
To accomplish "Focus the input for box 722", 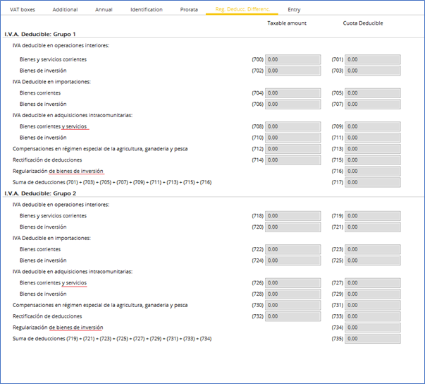I will (x=292, y=249).
